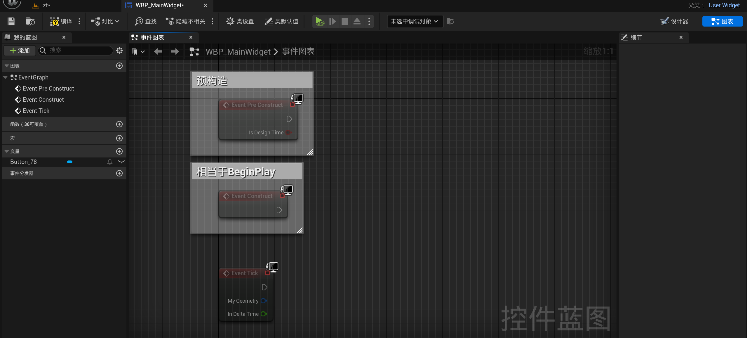Collapse the EventGraph tree in My Blueprint
This screenshot has height=338, width=747.
click(x=5, y=77)
